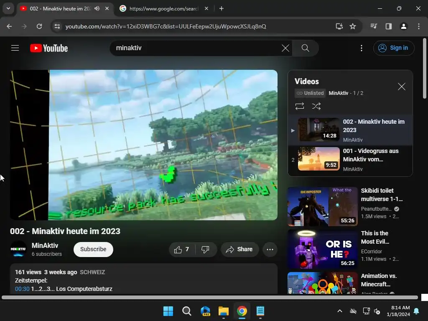Like the video with thumbs up
This screenshot has width=428, height=321.
coord(182,249)
